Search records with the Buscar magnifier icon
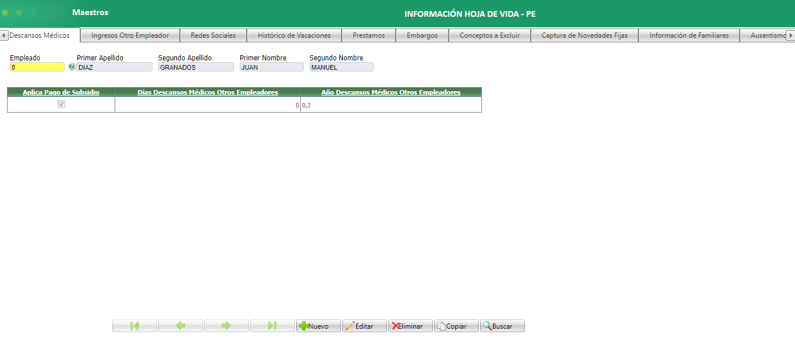This screenshot has height=349, width=795. pos(488,326)
